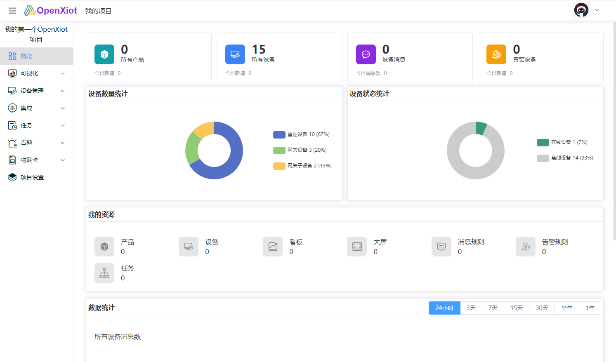Click the hamburger menu collapse icon

(x=12, y=11)
